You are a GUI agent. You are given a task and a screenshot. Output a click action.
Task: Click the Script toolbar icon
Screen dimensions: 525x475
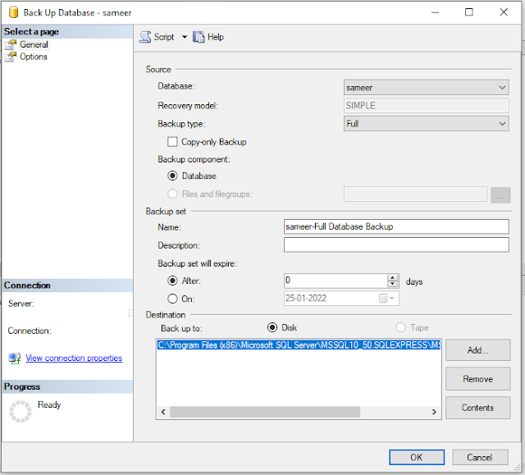pos(145,37)
